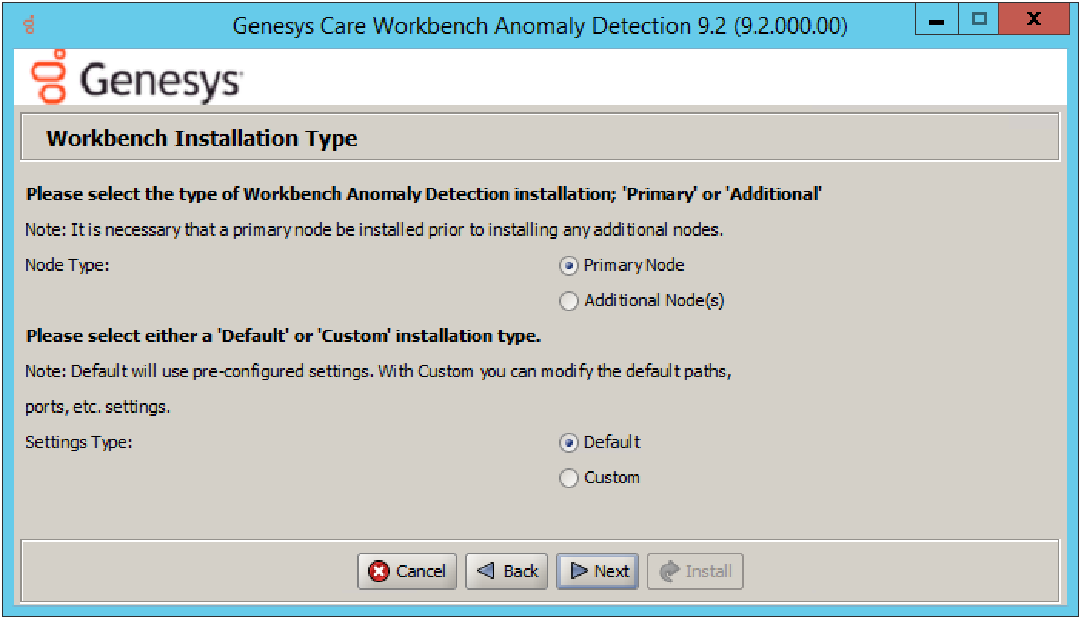
Task: Click the right arrow icon on Next
Action: (x=579, y=571)
